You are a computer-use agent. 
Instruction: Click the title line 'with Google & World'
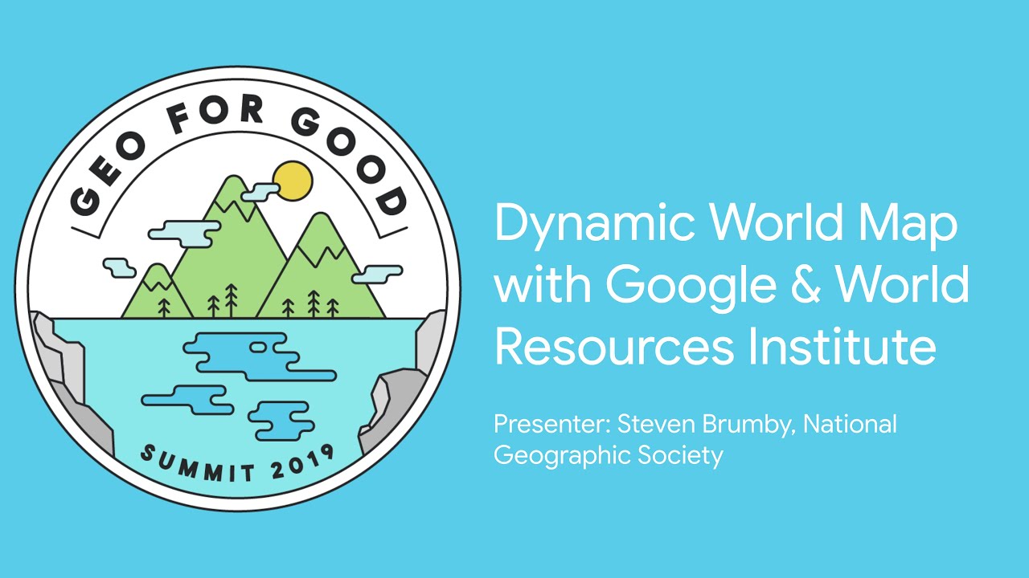(x=732, y=287)
